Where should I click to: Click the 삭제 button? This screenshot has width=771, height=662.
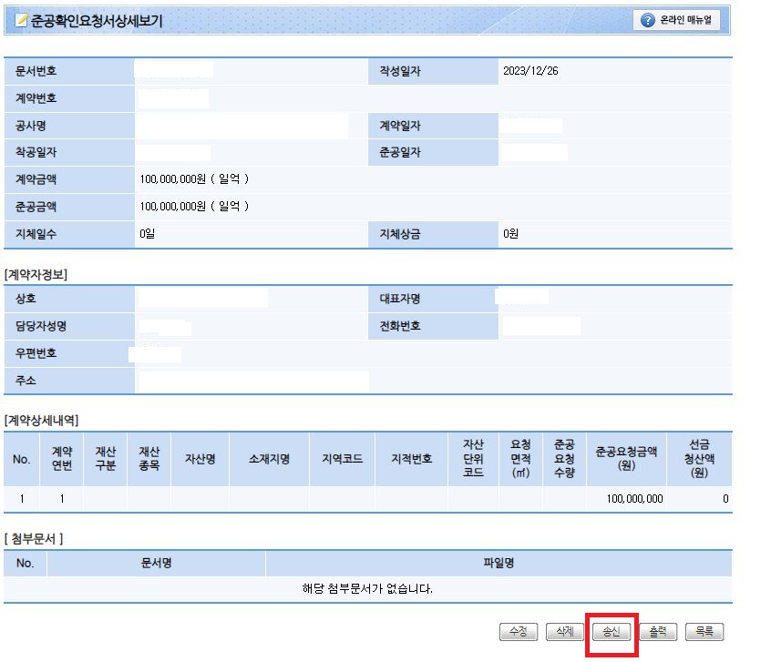click(x=564, y=632)
